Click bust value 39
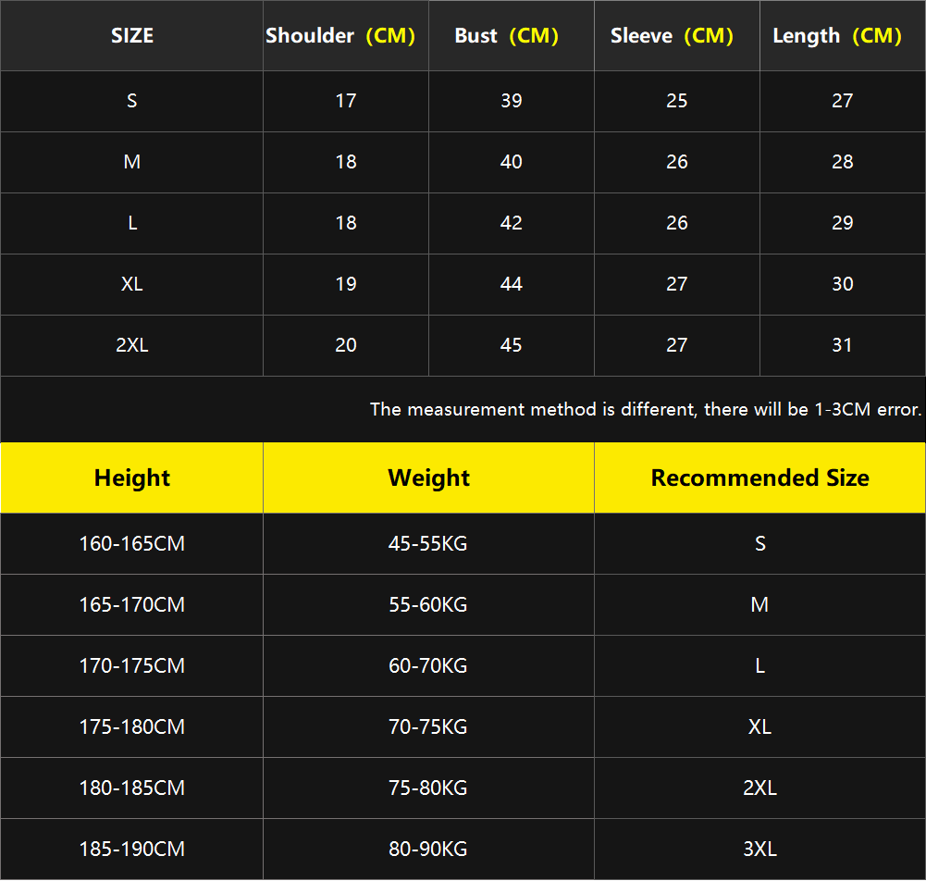926x881 pixels. tap(512, 101)
